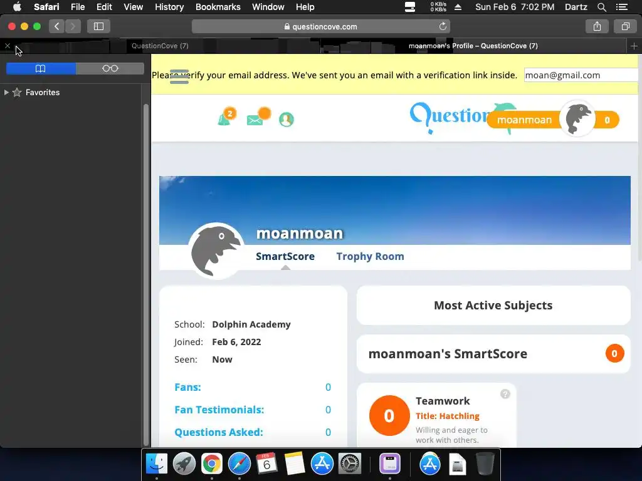Open Finder from the Dock
Viewport: 642px width, 481px height.
(157, 464)
